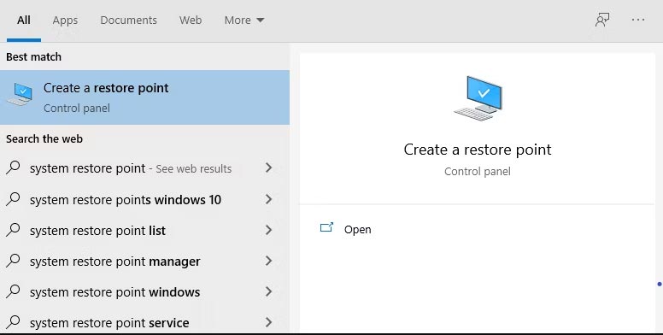Click search icon beside 'point list' suggestion
The height and width of the screenshot is (335, 663).
pyautogui.click(x=13, y=229)
